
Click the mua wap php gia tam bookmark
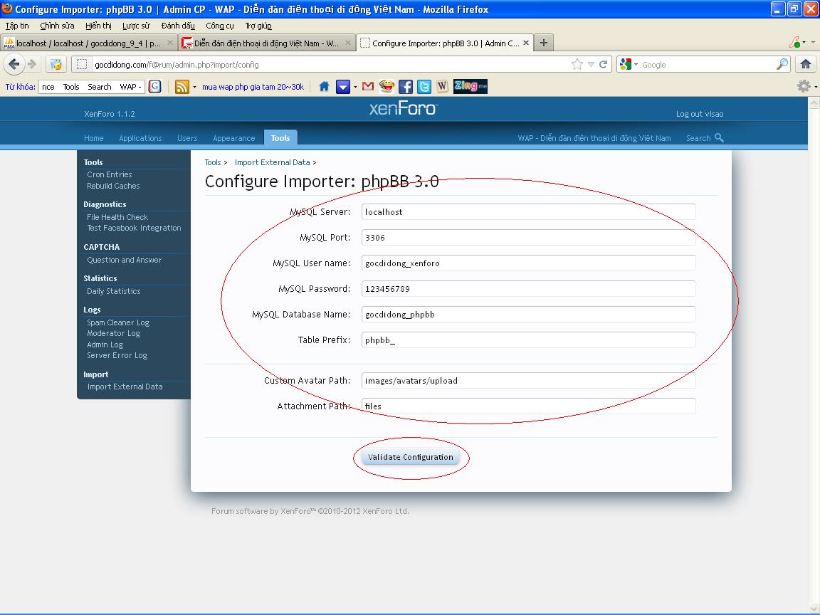click(253, 87)
